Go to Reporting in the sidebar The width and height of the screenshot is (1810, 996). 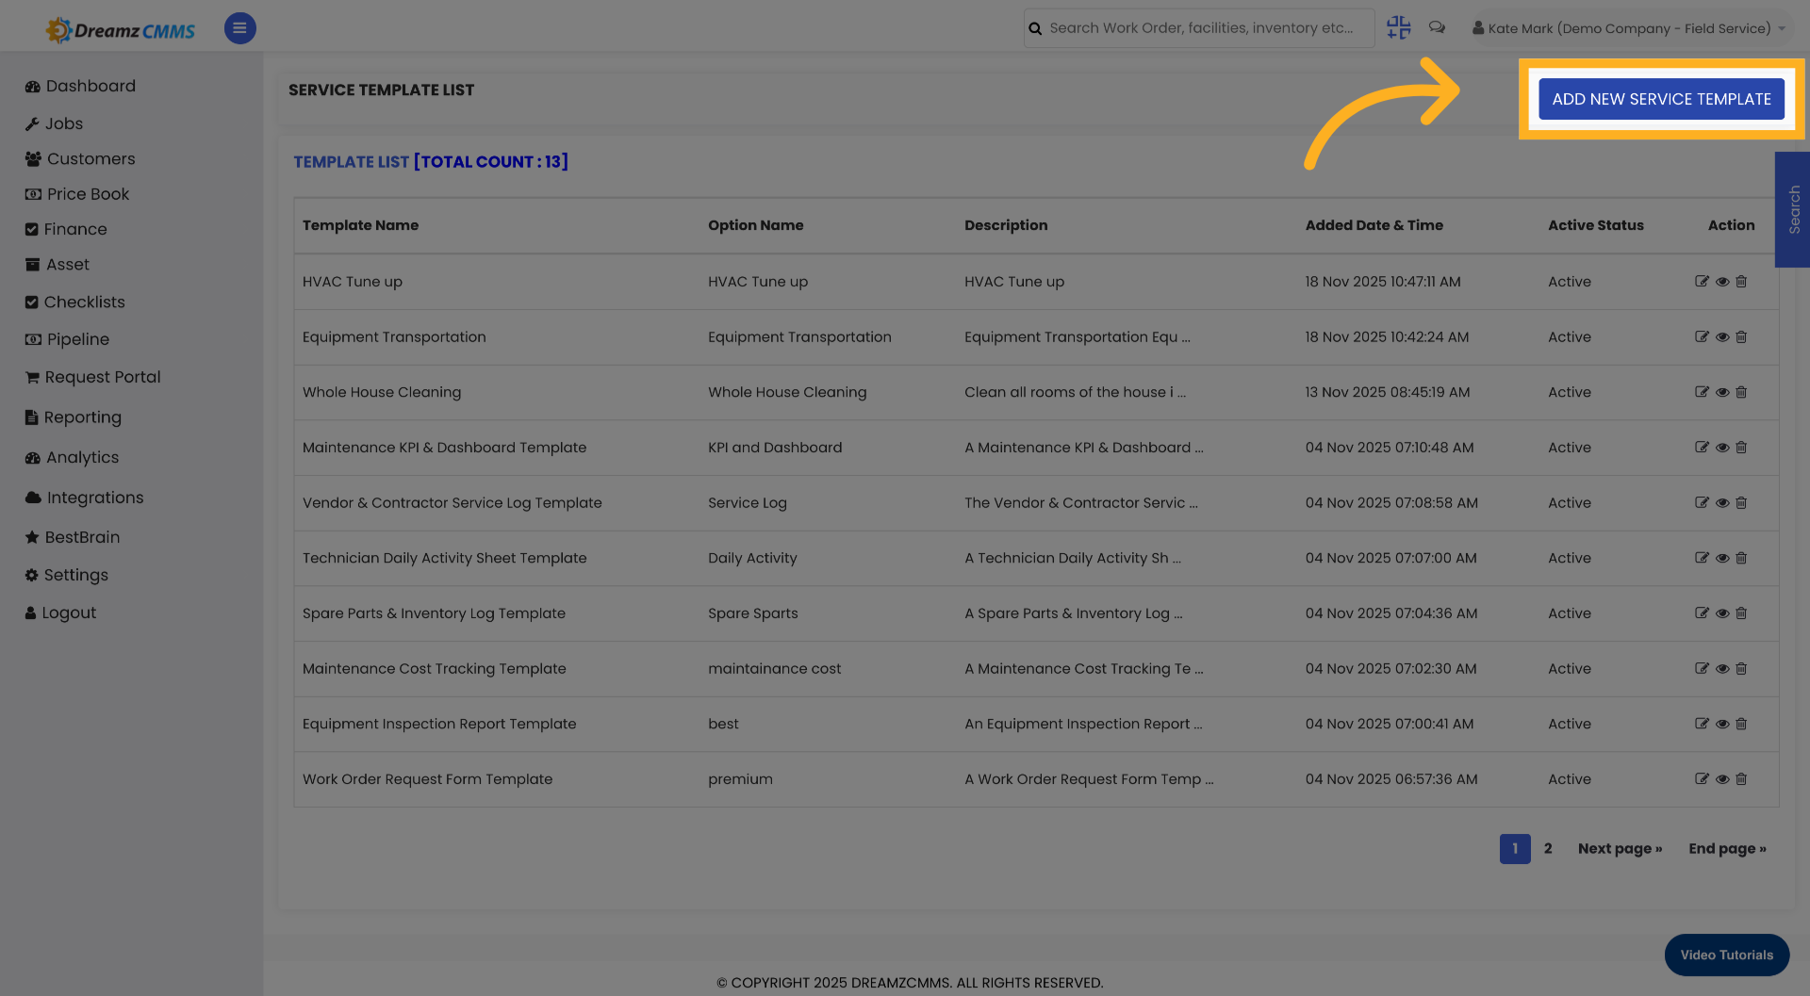[74, 417]
